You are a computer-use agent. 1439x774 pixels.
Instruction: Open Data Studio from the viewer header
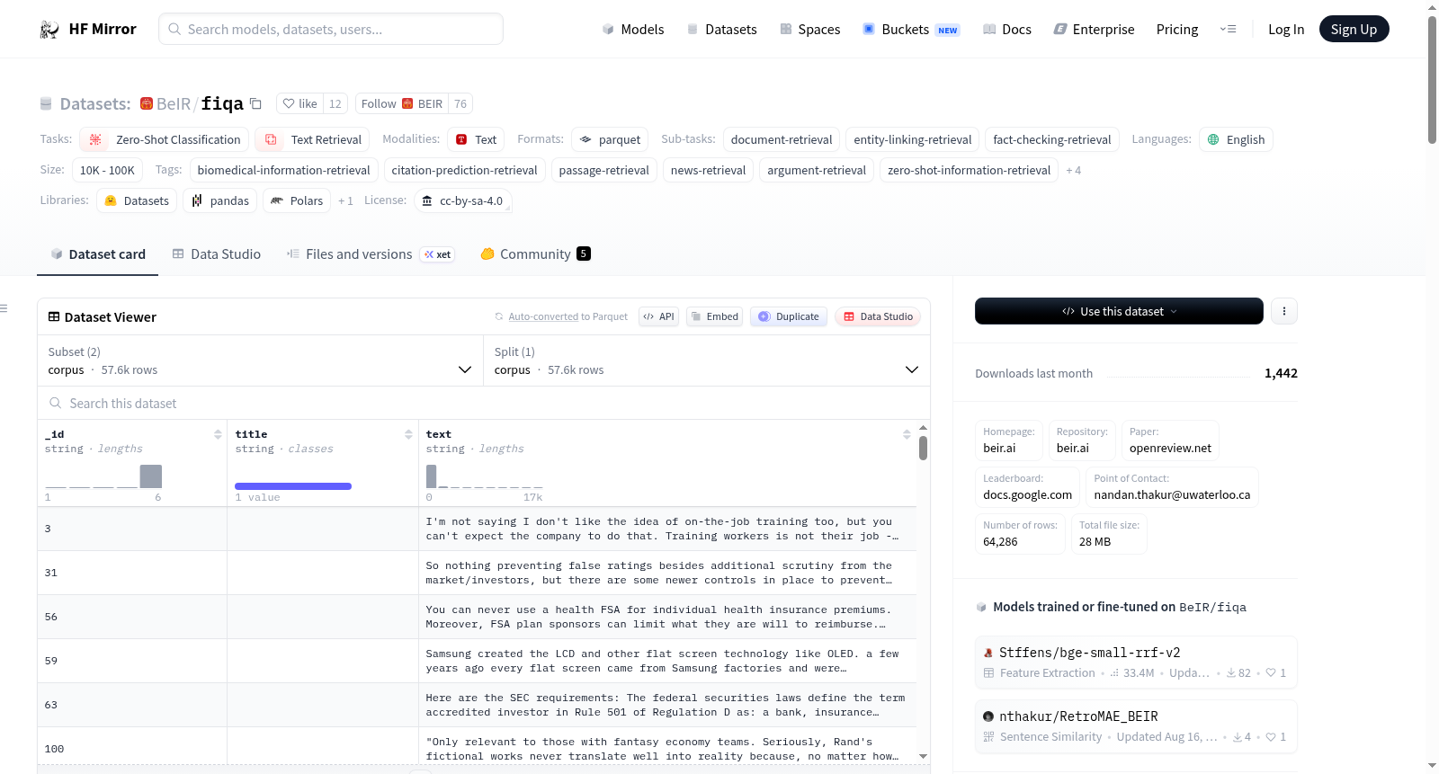[878, 316]
